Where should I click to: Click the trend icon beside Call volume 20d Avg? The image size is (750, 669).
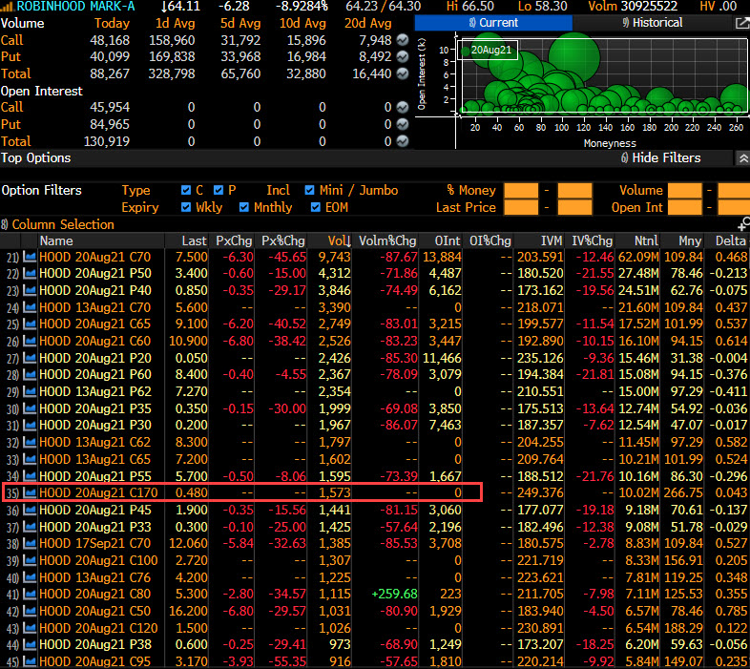(x=403, y=40)
